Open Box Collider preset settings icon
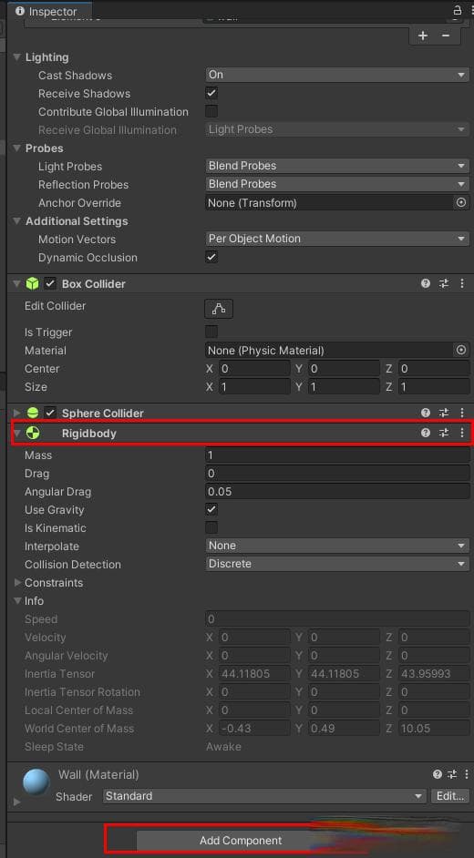This screenshot has height=858, width=474. click(444, 283)
